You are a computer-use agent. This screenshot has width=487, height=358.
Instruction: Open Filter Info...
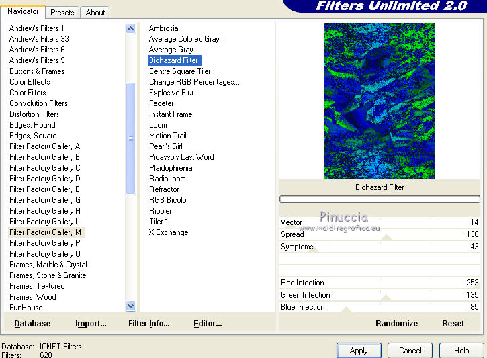pos(148,324)
